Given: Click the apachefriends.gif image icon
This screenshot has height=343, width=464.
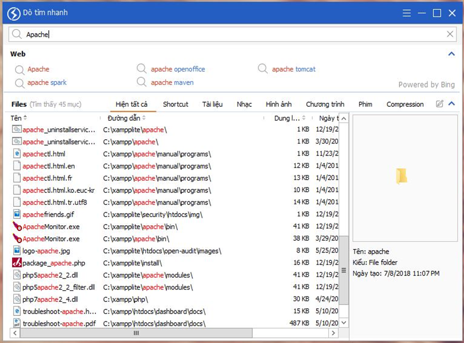Looking at the screenshot, I should tap(17, 214).
